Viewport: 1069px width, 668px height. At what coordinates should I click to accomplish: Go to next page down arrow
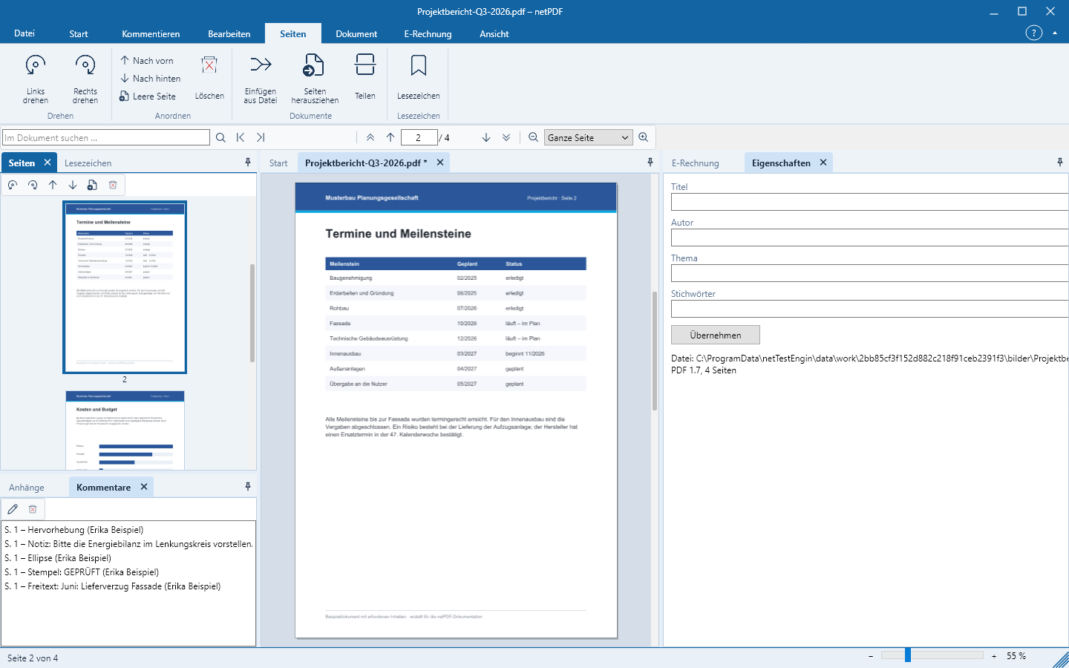[486, 137]
